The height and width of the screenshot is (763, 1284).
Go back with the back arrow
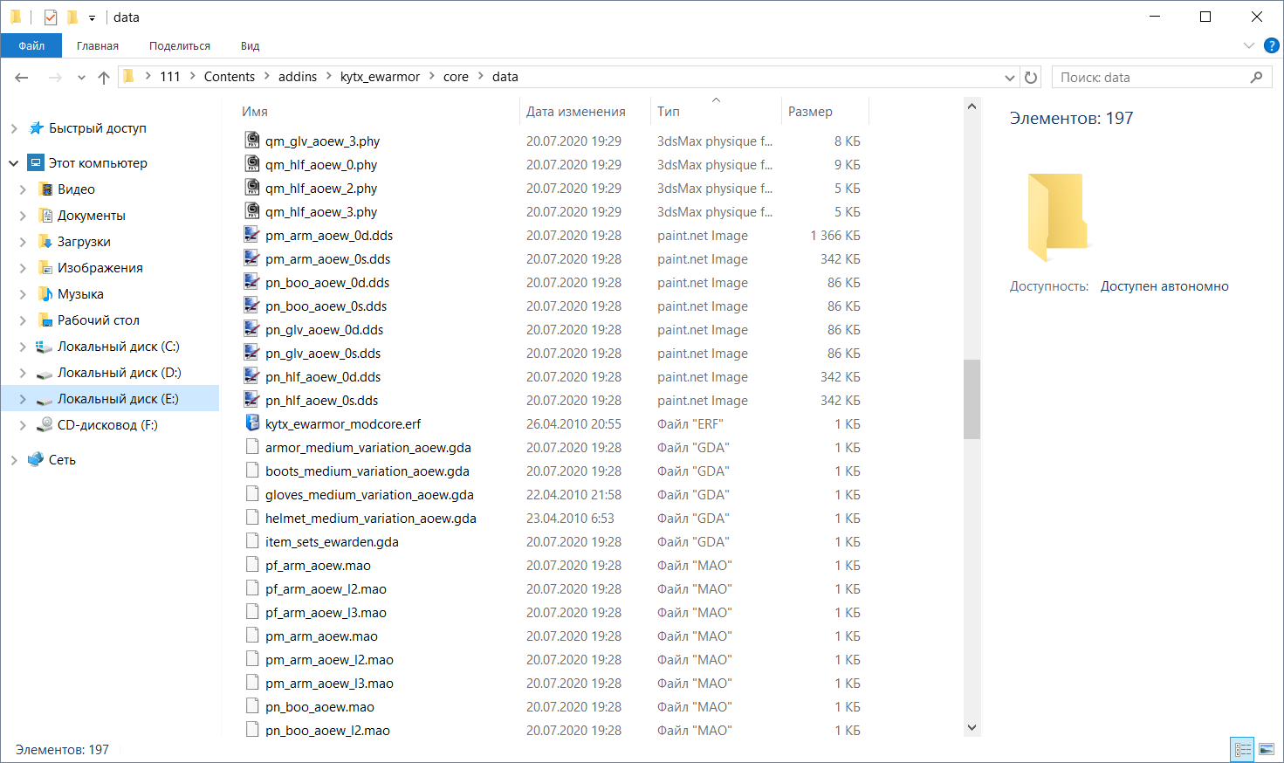point(22,78)
